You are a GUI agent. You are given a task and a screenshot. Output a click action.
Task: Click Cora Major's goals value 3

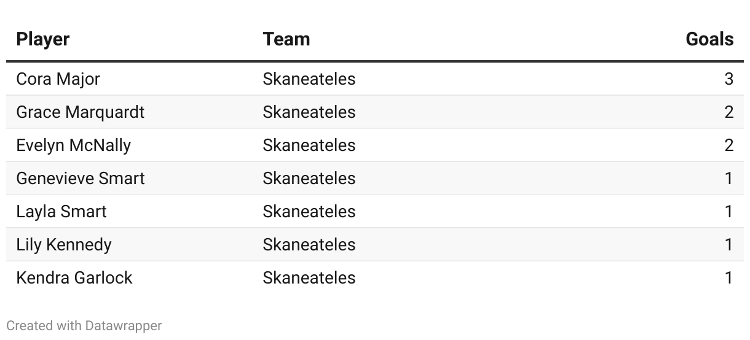coord(728,79)
